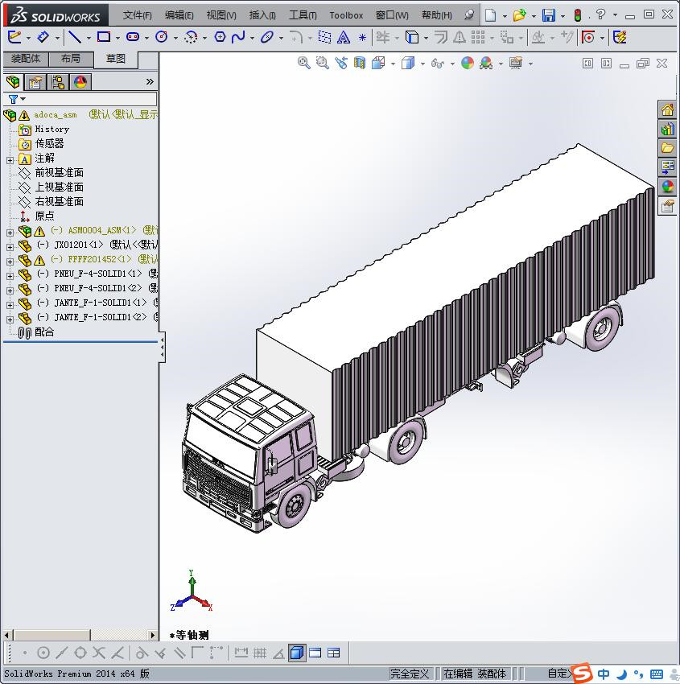Image resolution: width=680 pixels, height=684 pixels.
Task: Click the sketch Point tool
Action: pos(362,38)
